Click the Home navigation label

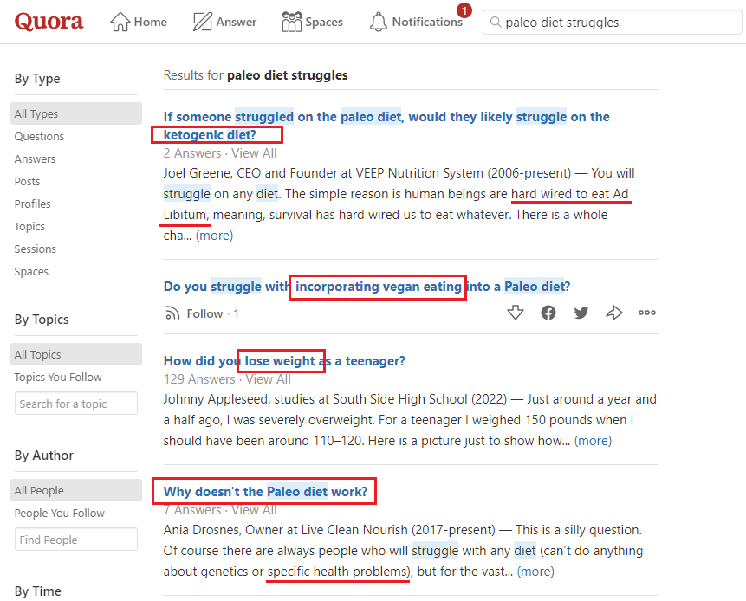(x=151, y=22)
